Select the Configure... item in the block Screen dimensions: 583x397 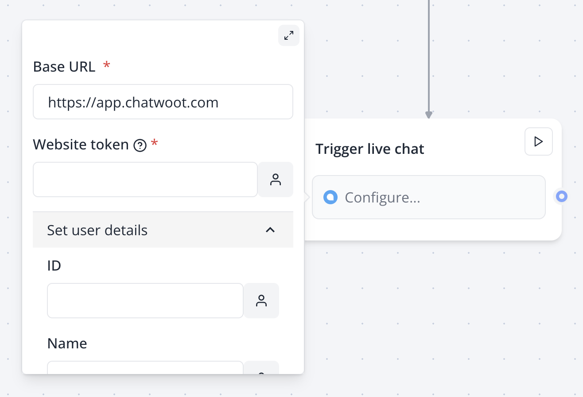[429, 197]
